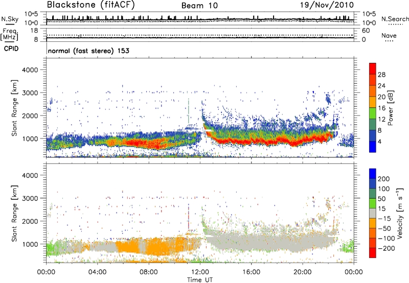This screenshot has width=409, height=283.
Task: Click the '60' tick on Nave axis
Action: [x=366, y=31]
